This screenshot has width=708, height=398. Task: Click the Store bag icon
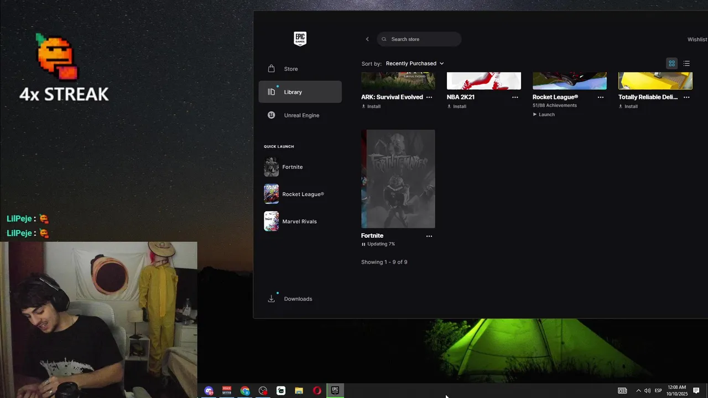tap(271, 69)
